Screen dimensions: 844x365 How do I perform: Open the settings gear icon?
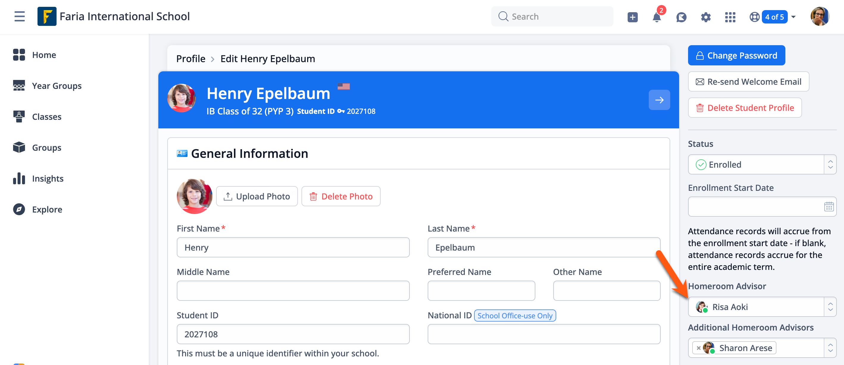[705, 17]
